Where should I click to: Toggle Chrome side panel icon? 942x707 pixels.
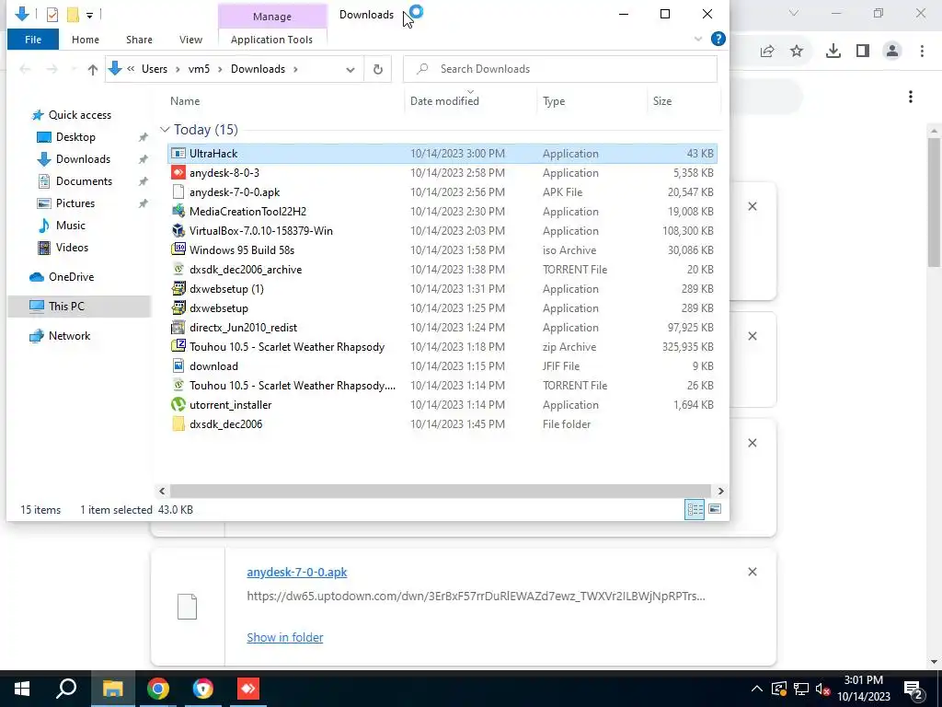point(863,52)
